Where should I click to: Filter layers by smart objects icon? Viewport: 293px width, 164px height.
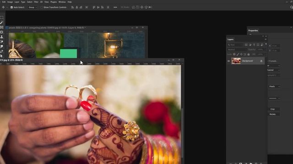click(262, 45)
